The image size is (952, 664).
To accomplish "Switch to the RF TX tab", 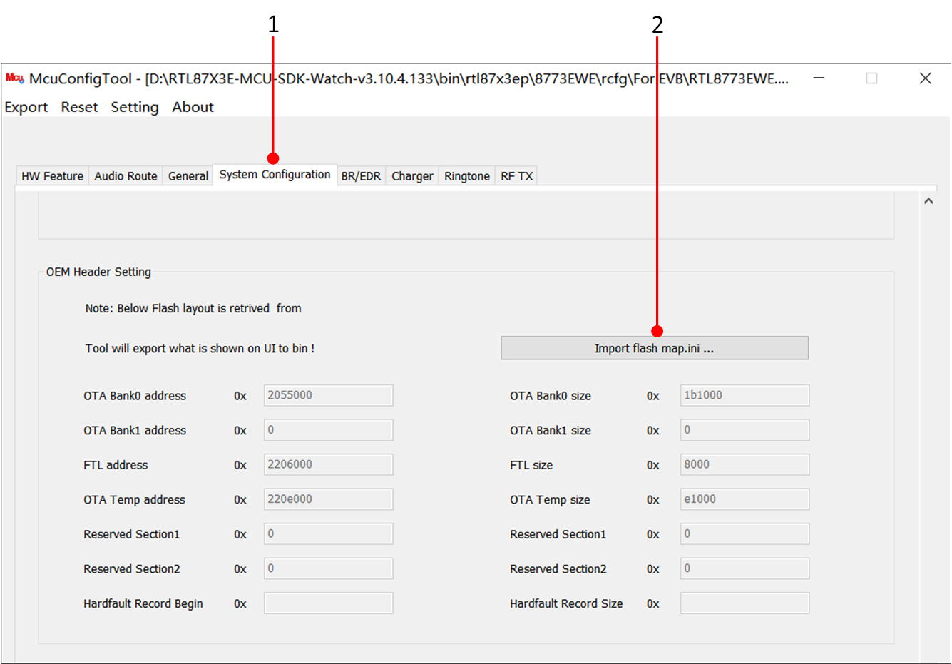I will click(516, 175).
